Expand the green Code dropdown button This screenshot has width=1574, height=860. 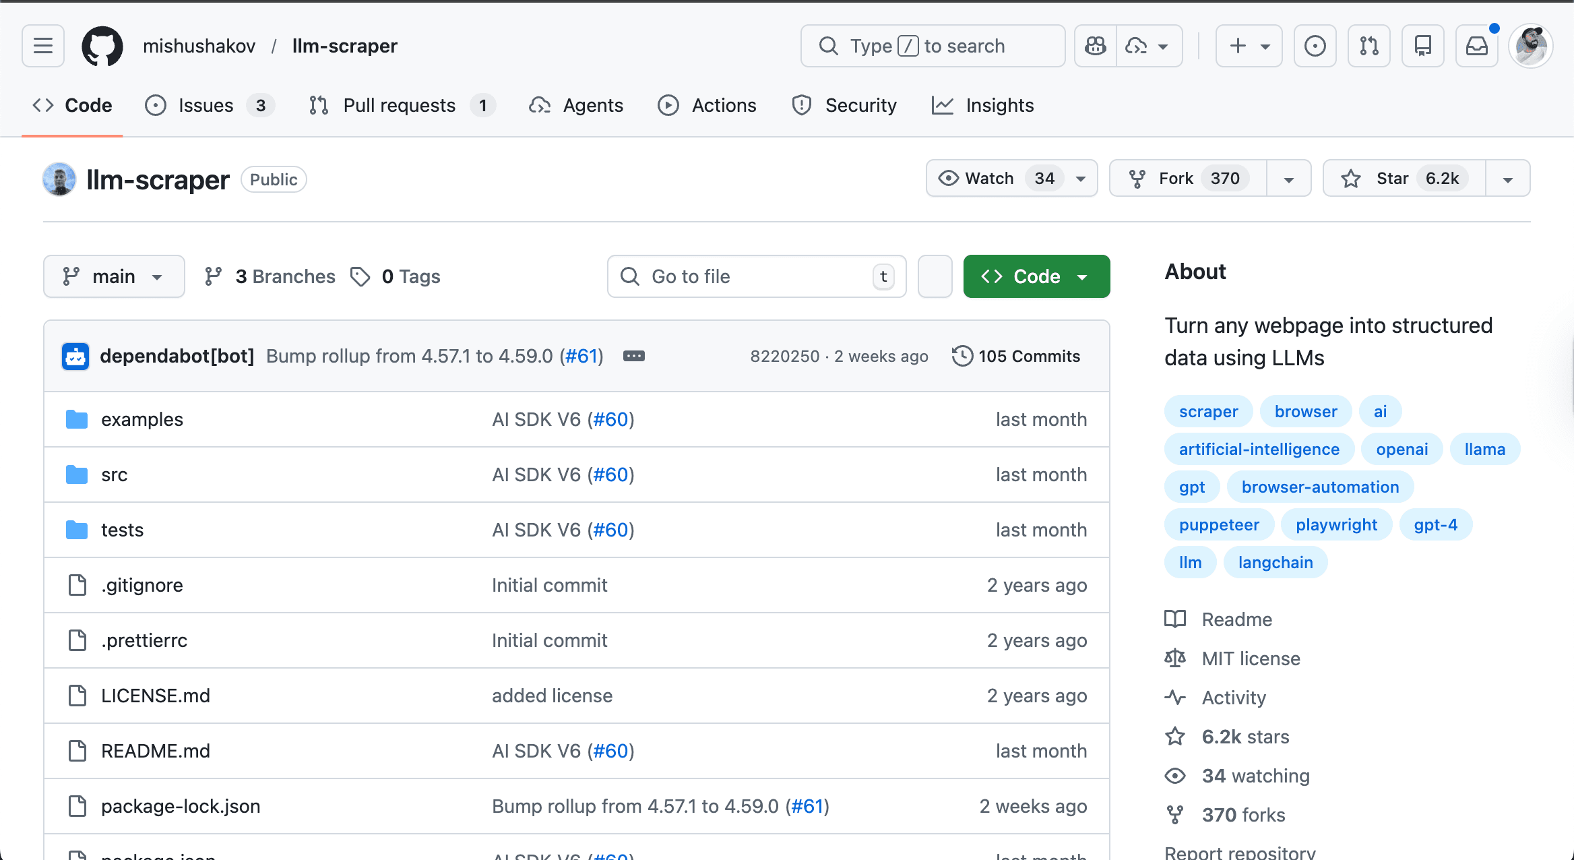pos(1036,276)
